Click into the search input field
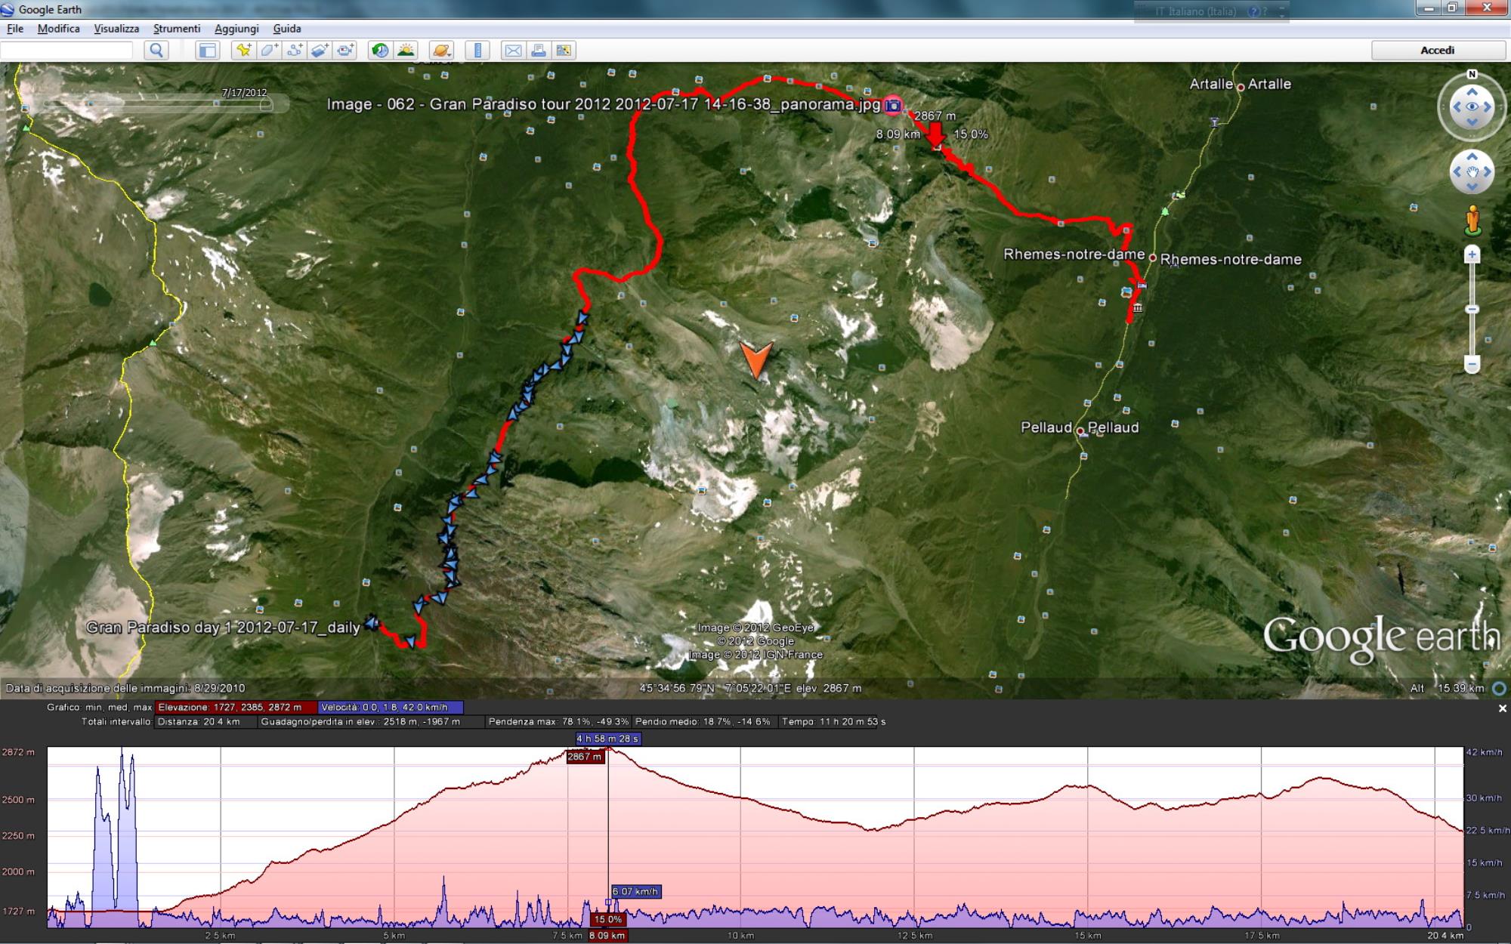The image size is (1511, 944). (66, 51)
